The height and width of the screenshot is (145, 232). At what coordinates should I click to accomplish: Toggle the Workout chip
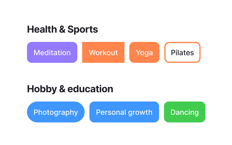(x=103, y=52)
